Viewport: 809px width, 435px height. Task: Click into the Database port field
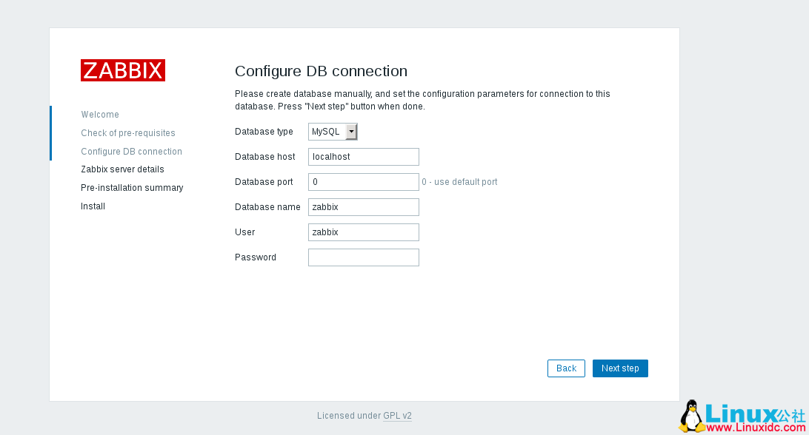coord(364,182)
